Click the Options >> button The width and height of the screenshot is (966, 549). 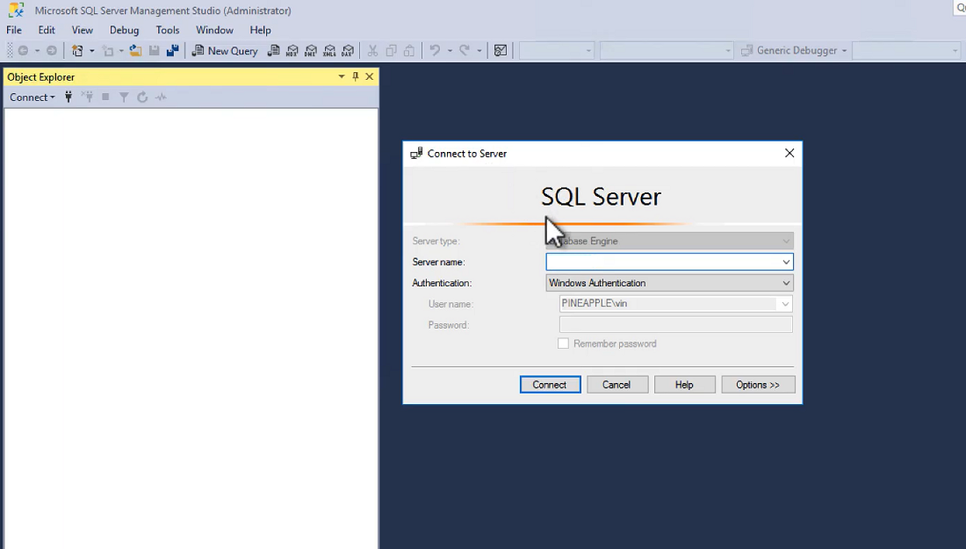[x=758, y=385]
